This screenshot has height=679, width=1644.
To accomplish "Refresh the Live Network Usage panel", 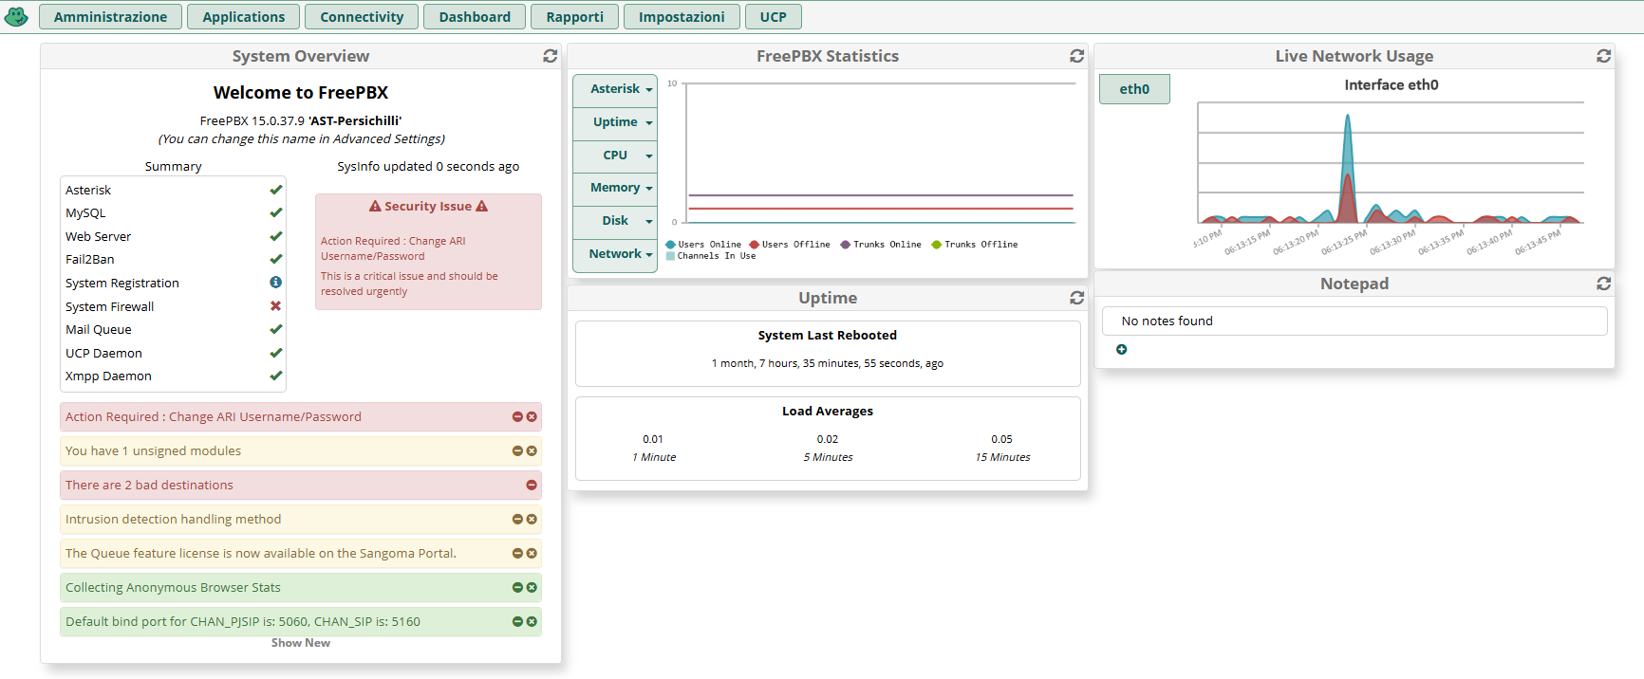I will [1603, 56].
